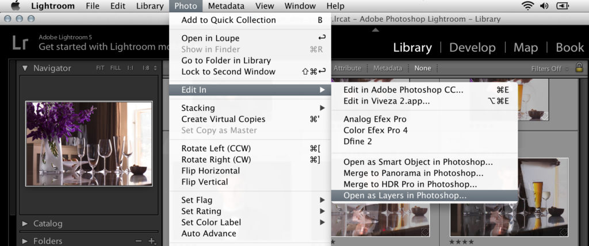Set Navigator zoom to FIT
The image size is (589, 246).
pyautogui.click(x=101, y=68)
